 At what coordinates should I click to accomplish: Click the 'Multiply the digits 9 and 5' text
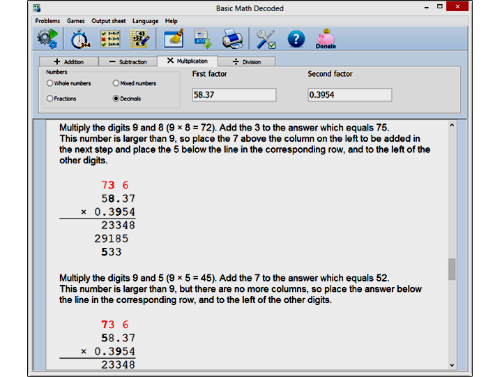[x=112, y=278]
